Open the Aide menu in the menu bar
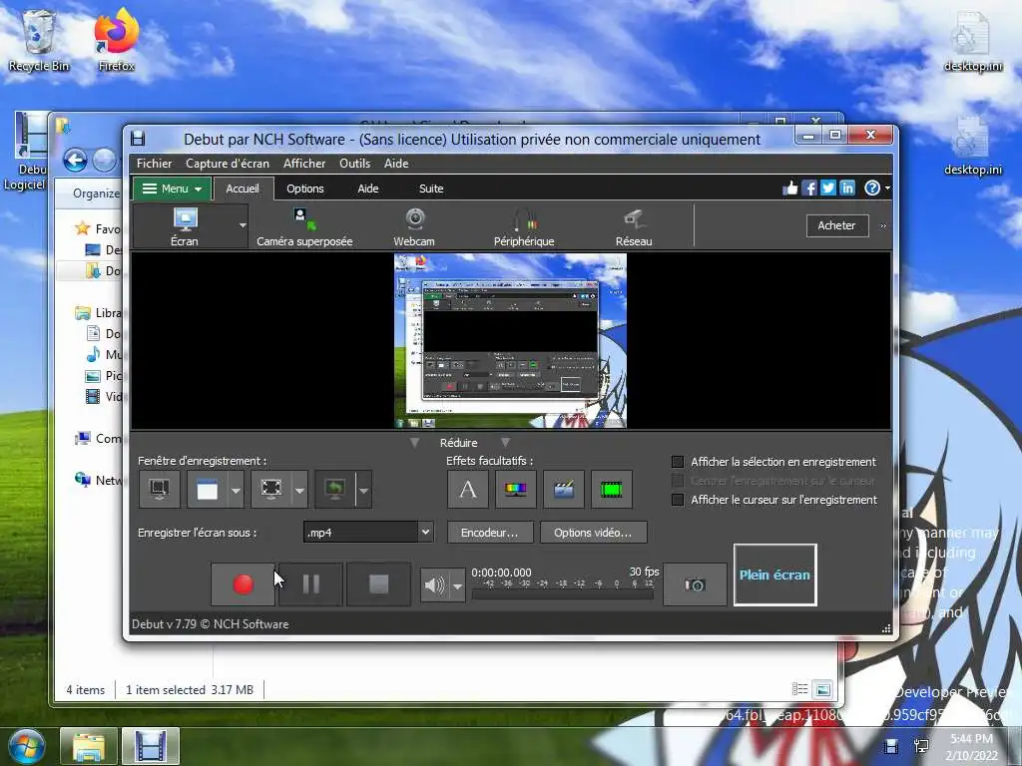This screenshot has height=766, width=1022. click(x=396, y=164)
